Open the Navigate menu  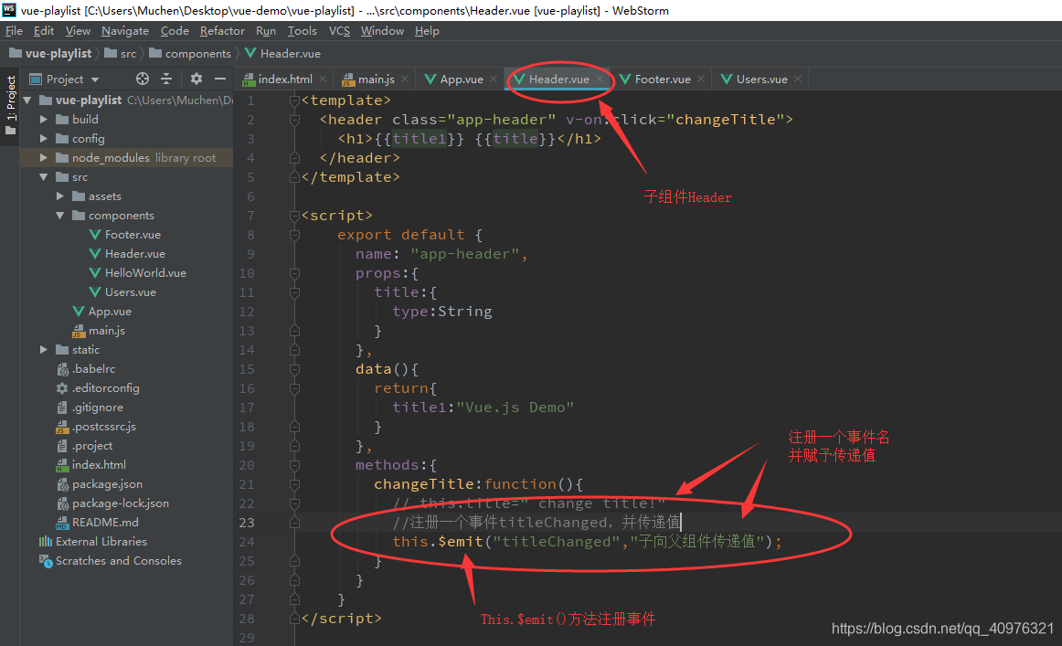tap(125, 30)
